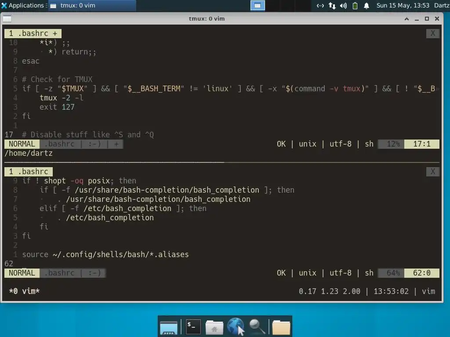Click the 'utf-8' encoding in upper statusline
450x337 pixels.
coord(341,144)
